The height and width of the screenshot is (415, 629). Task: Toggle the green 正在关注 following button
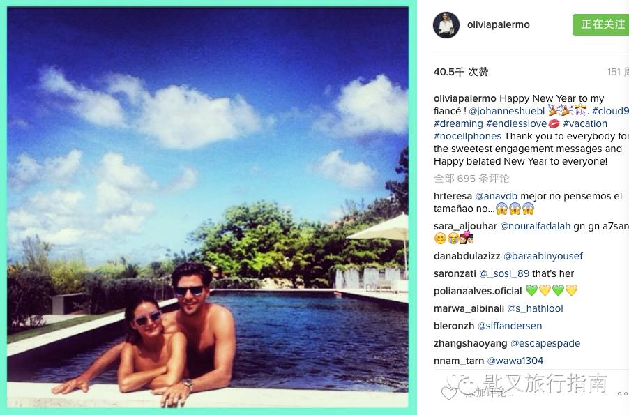tap(600, 25)
